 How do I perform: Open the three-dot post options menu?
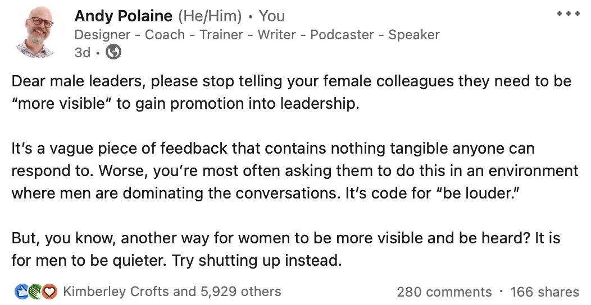[569, 14]
